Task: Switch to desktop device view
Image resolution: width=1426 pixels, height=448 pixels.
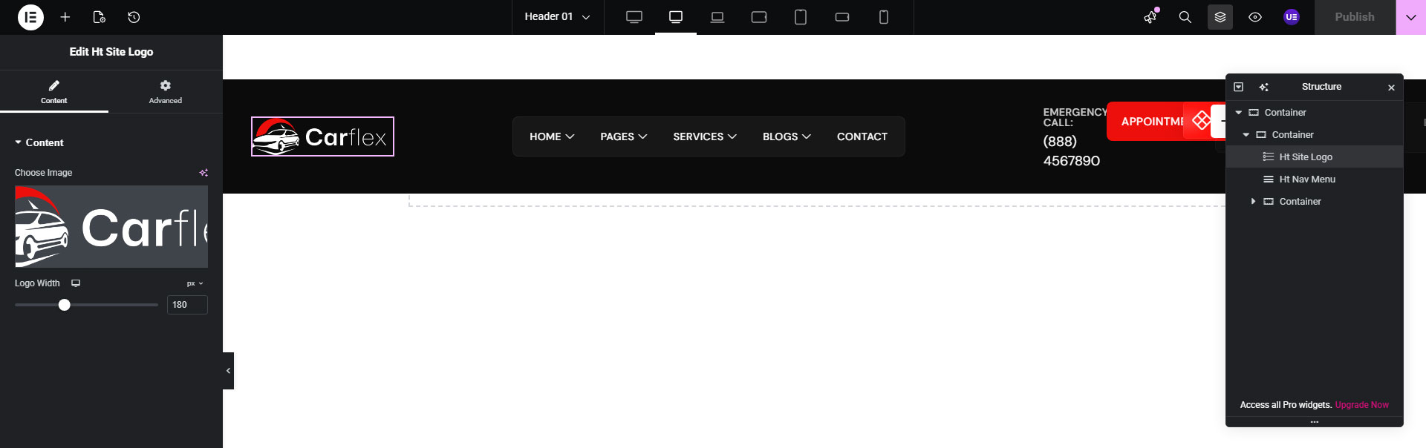Action: 634,17
